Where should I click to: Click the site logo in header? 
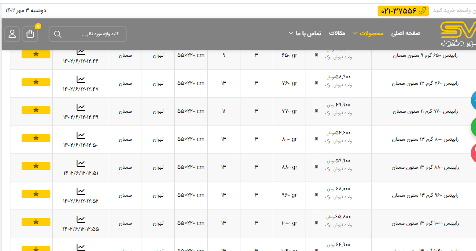(x=458, y=34)
